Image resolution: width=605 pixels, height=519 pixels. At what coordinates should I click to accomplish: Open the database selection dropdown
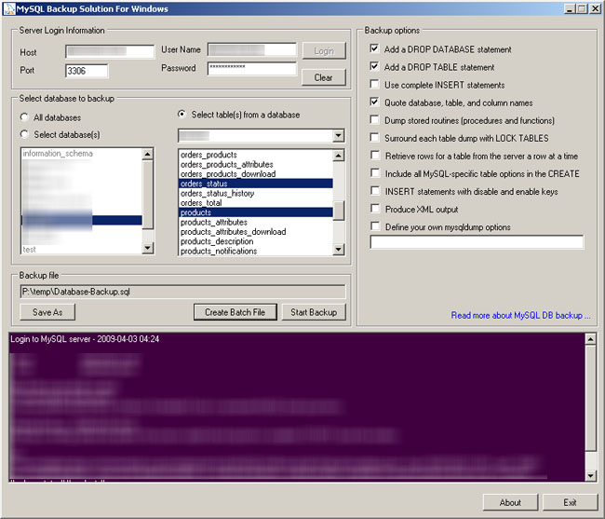338,135
